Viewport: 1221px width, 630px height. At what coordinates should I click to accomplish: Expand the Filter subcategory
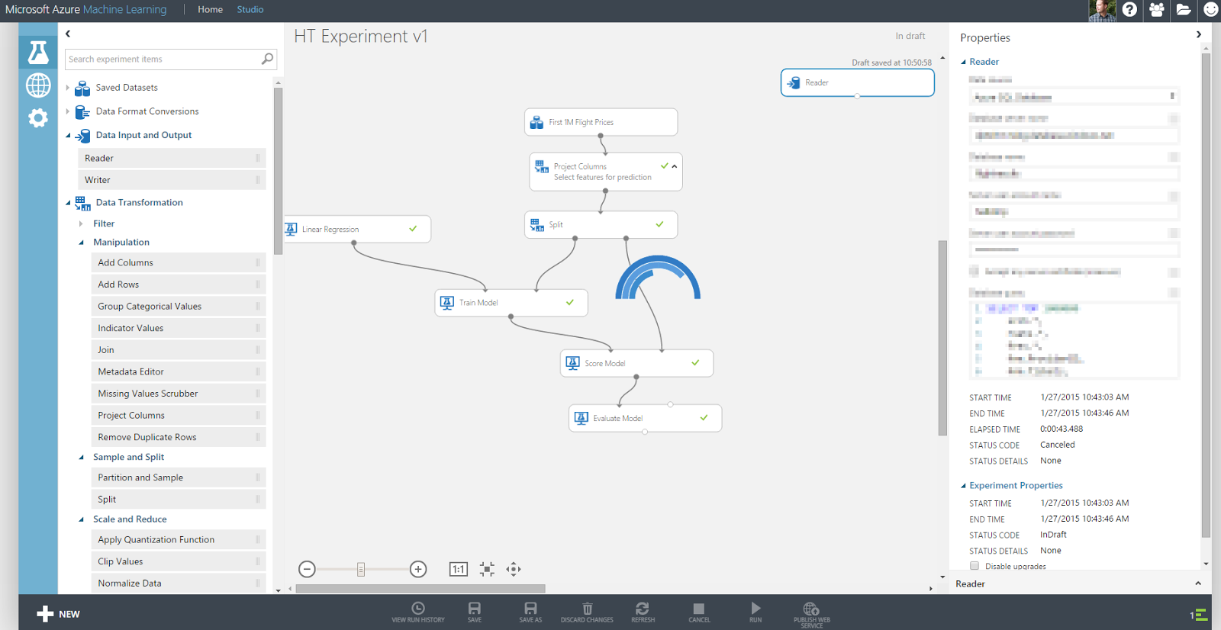pyautogui.click(x=81, y=223)
